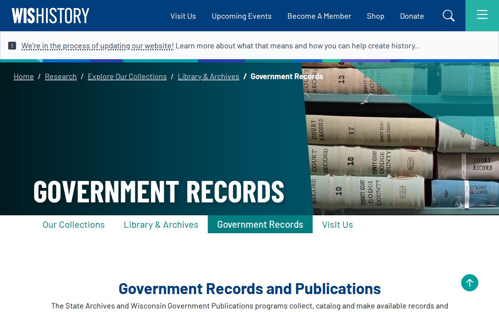Select the Government Records tab
The height and width of the screenshot is (312, 499).
pyautogui.click(x=260, y=225)
